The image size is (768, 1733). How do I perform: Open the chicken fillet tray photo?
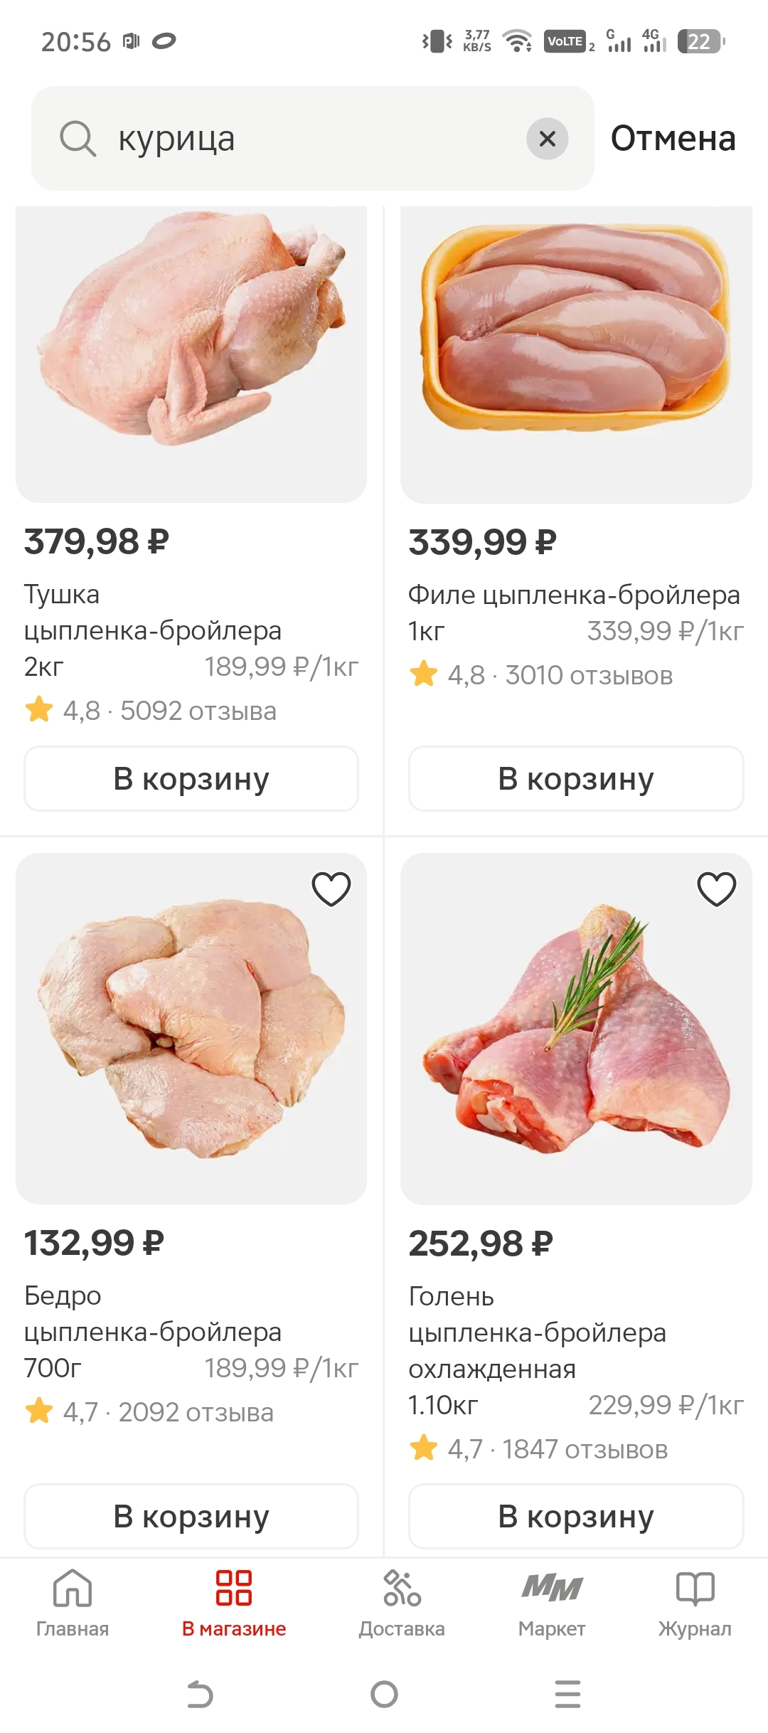576,341
